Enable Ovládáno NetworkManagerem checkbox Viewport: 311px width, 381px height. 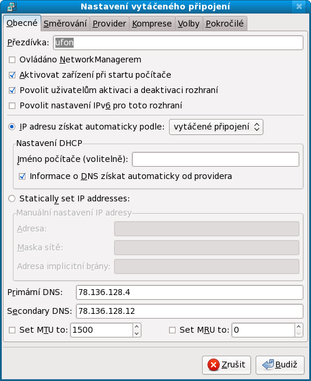click(x=12, y=60)
